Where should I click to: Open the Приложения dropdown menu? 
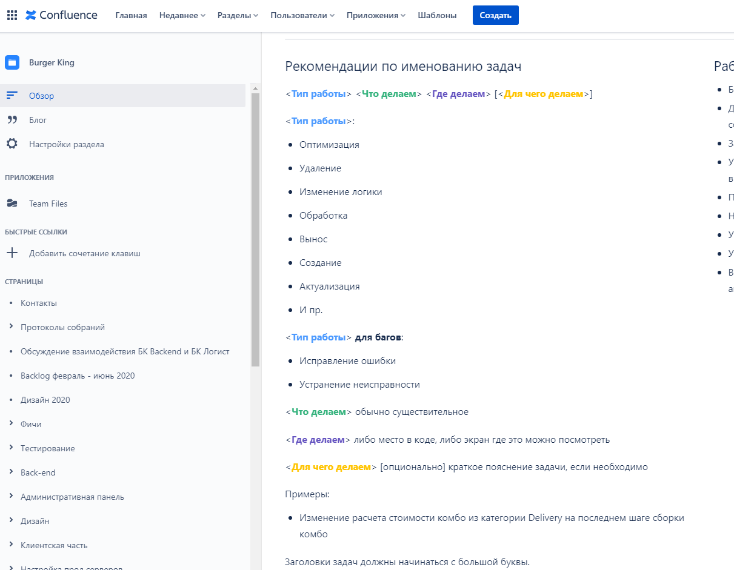376,16
